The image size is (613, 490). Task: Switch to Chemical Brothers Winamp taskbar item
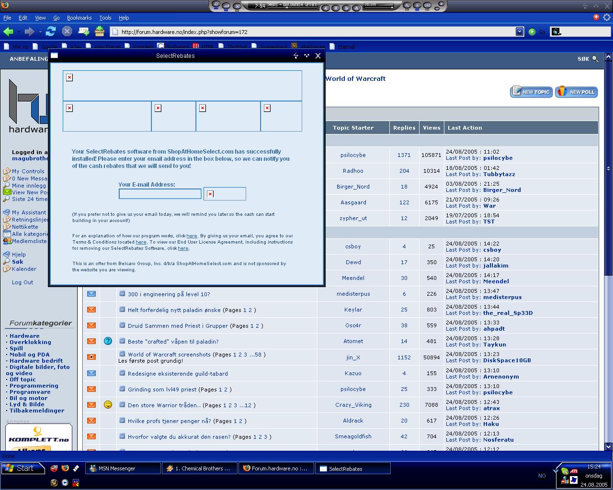coord(199,468)
